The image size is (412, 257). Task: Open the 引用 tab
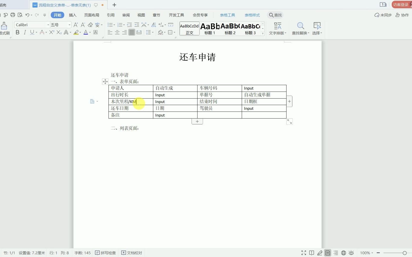pyautogui.click(x=110, y=15)
